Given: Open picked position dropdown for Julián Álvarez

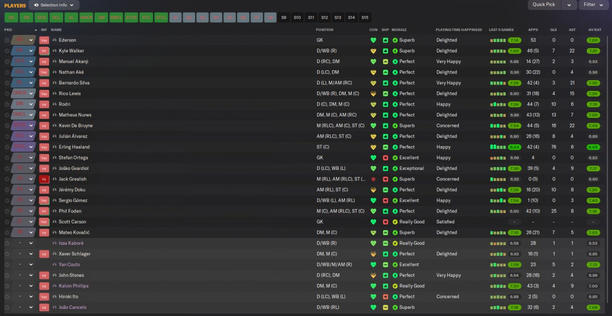Looking at the screenshot, I should click(31, 137).
